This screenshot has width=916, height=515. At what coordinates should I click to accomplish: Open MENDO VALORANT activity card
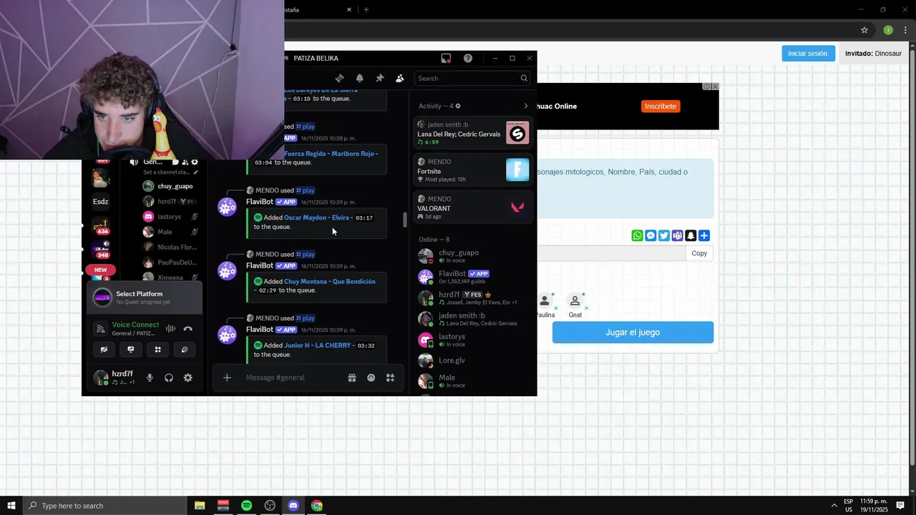[473, 207]
